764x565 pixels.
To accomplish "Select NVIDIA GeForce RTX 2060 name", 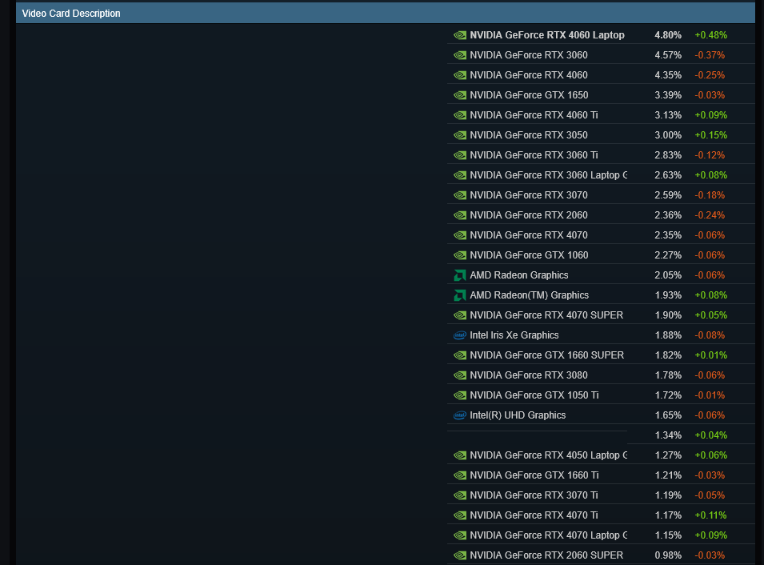I will click(529, 215).
